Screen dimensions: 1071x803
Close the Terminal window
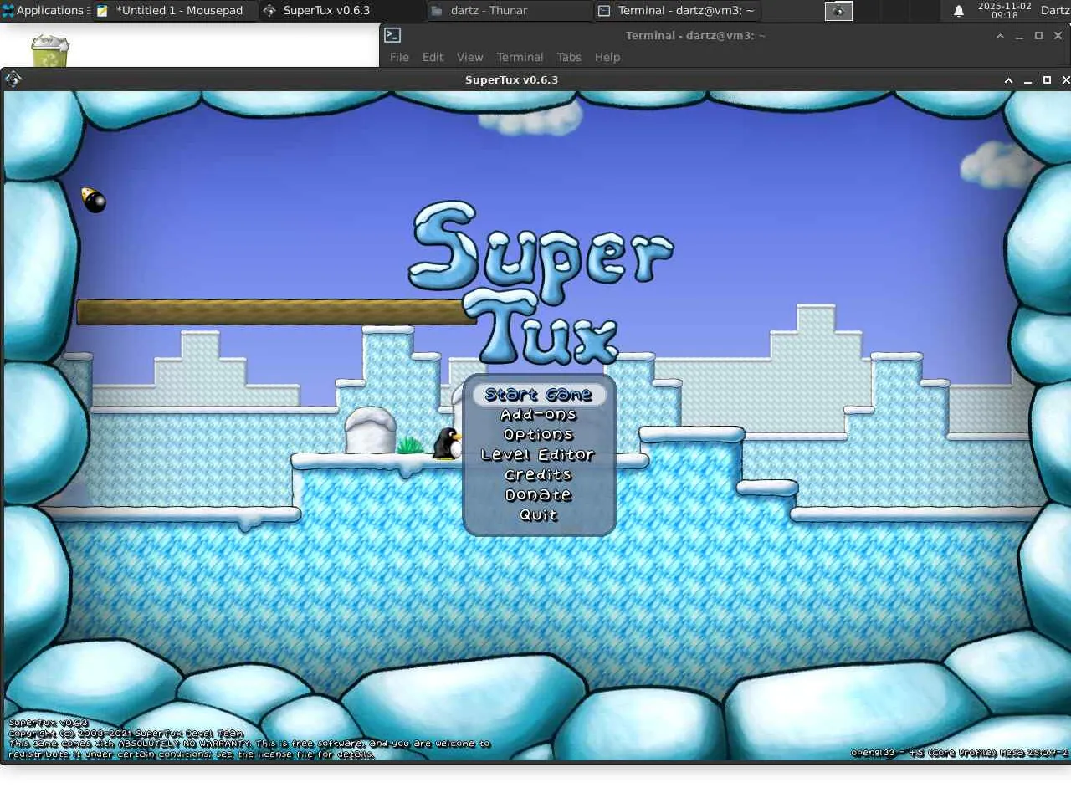pos(1058,36)
